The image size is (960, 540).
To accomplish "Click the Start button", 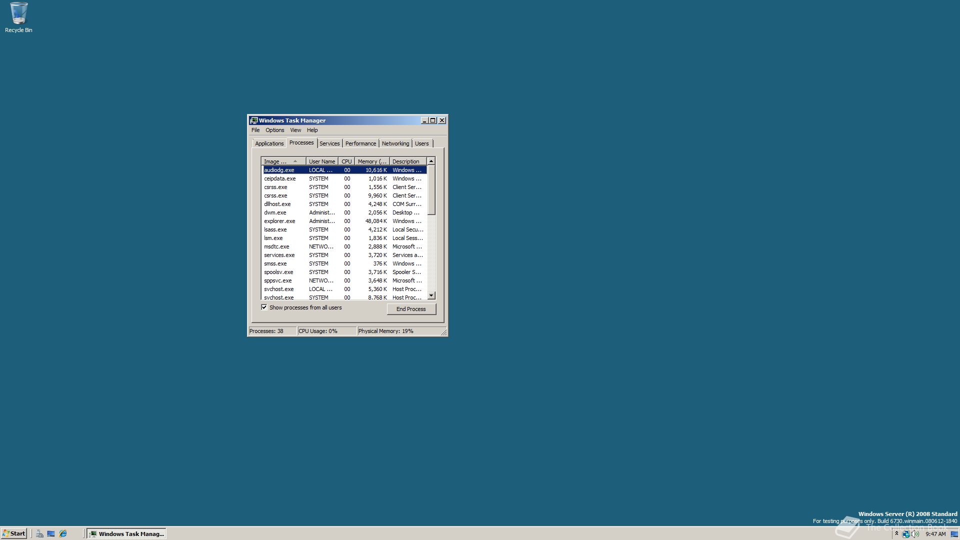I will (x=14, y=533).
